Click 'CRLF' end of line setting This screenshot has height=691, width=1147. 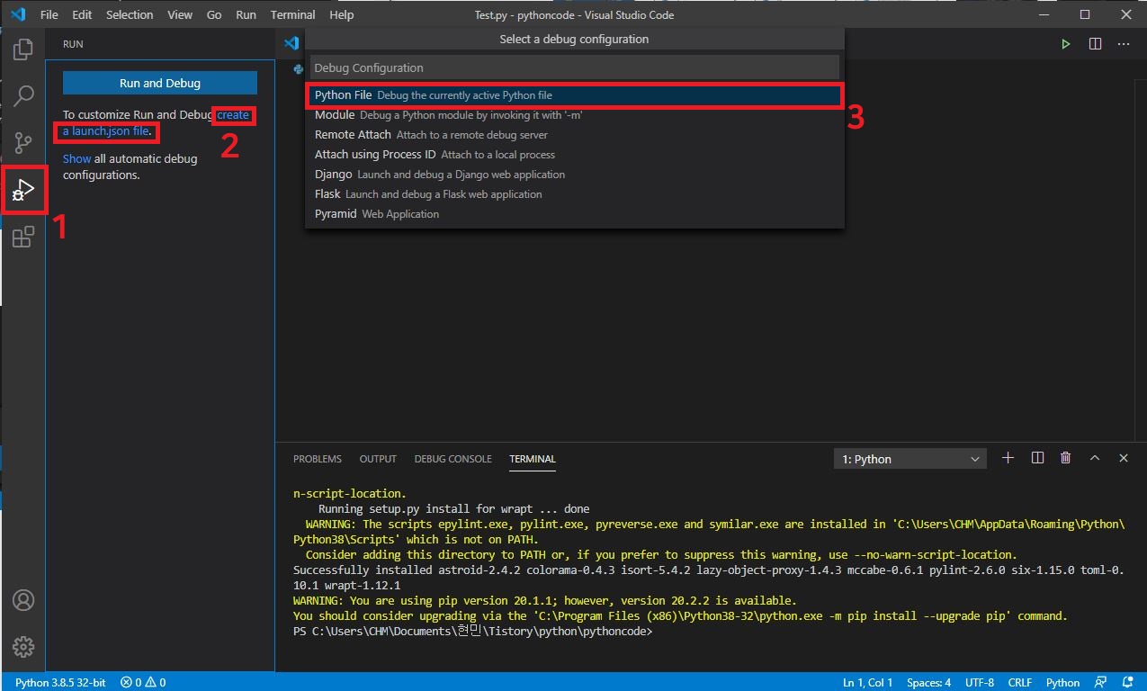point(1019,682)
